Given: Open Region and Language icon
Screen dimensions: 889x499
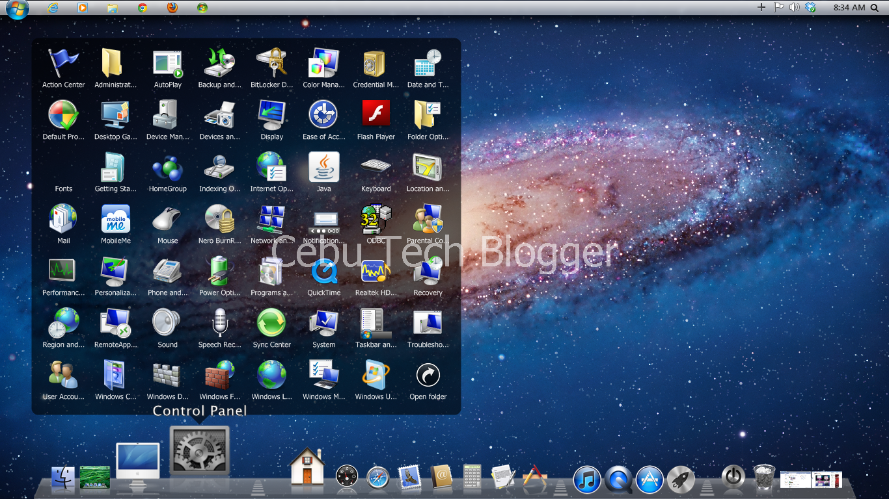Looking at the screenshot, I should [x=64, y=323].
